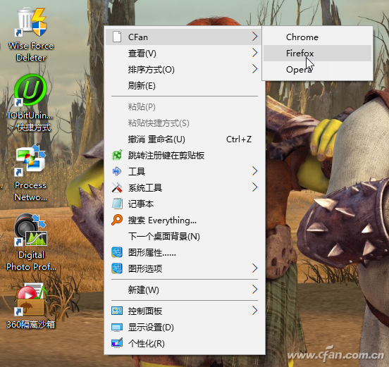The image size is (389, 367).
Task: Click the orange magnifier Everything icon
Action: click(x=117, y=220)
